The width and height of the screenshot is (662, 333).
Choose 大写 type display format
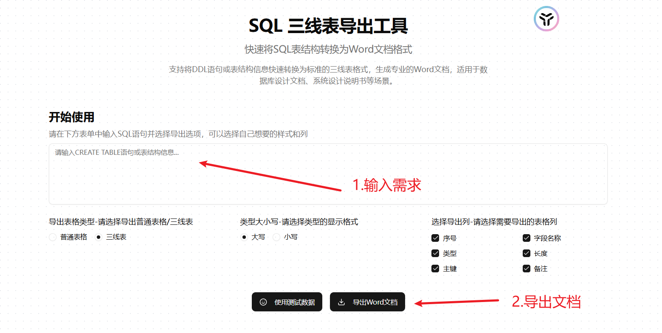(244, 237)
